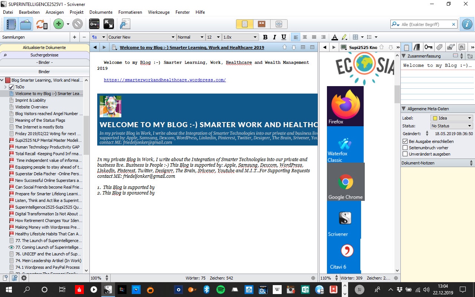Click the text color button
This screenshot has height=297, width=475.
coord(334,37)
